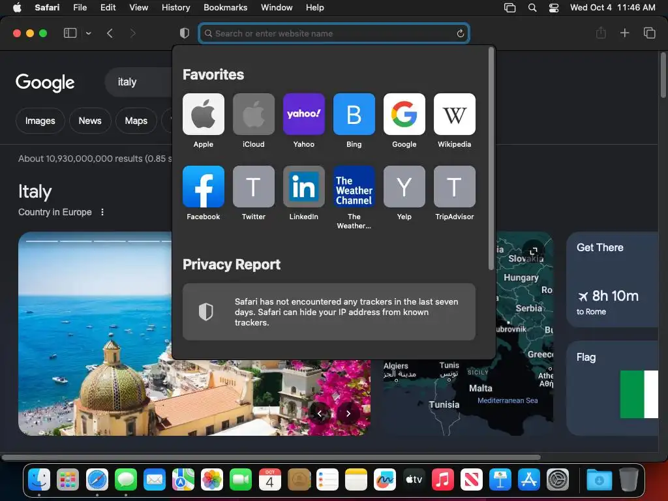The width and height of the screenshot is (668, 501).
Task: Open the Window menu
Action: [277, 7]
